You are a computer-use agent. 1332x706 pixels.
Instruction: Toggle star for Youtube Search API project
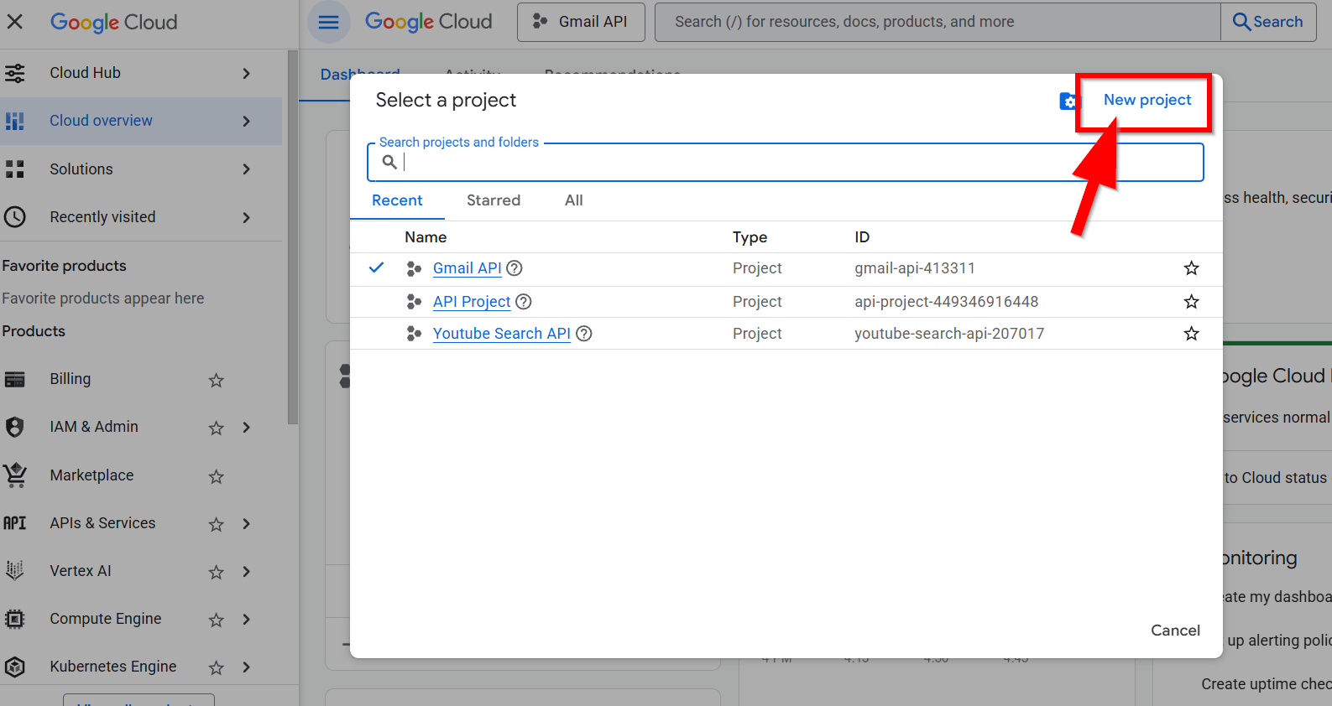tap(1191, 334)
